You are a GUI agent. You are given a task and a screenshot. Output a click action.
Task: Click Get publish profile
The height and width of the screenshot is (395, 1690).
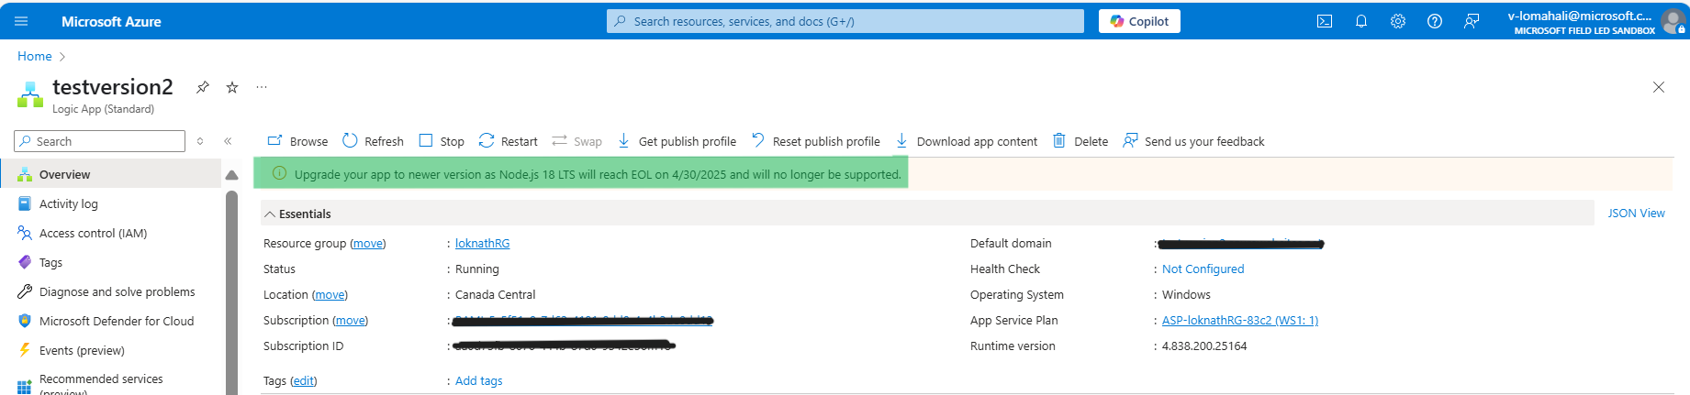[x=677, y=141]
